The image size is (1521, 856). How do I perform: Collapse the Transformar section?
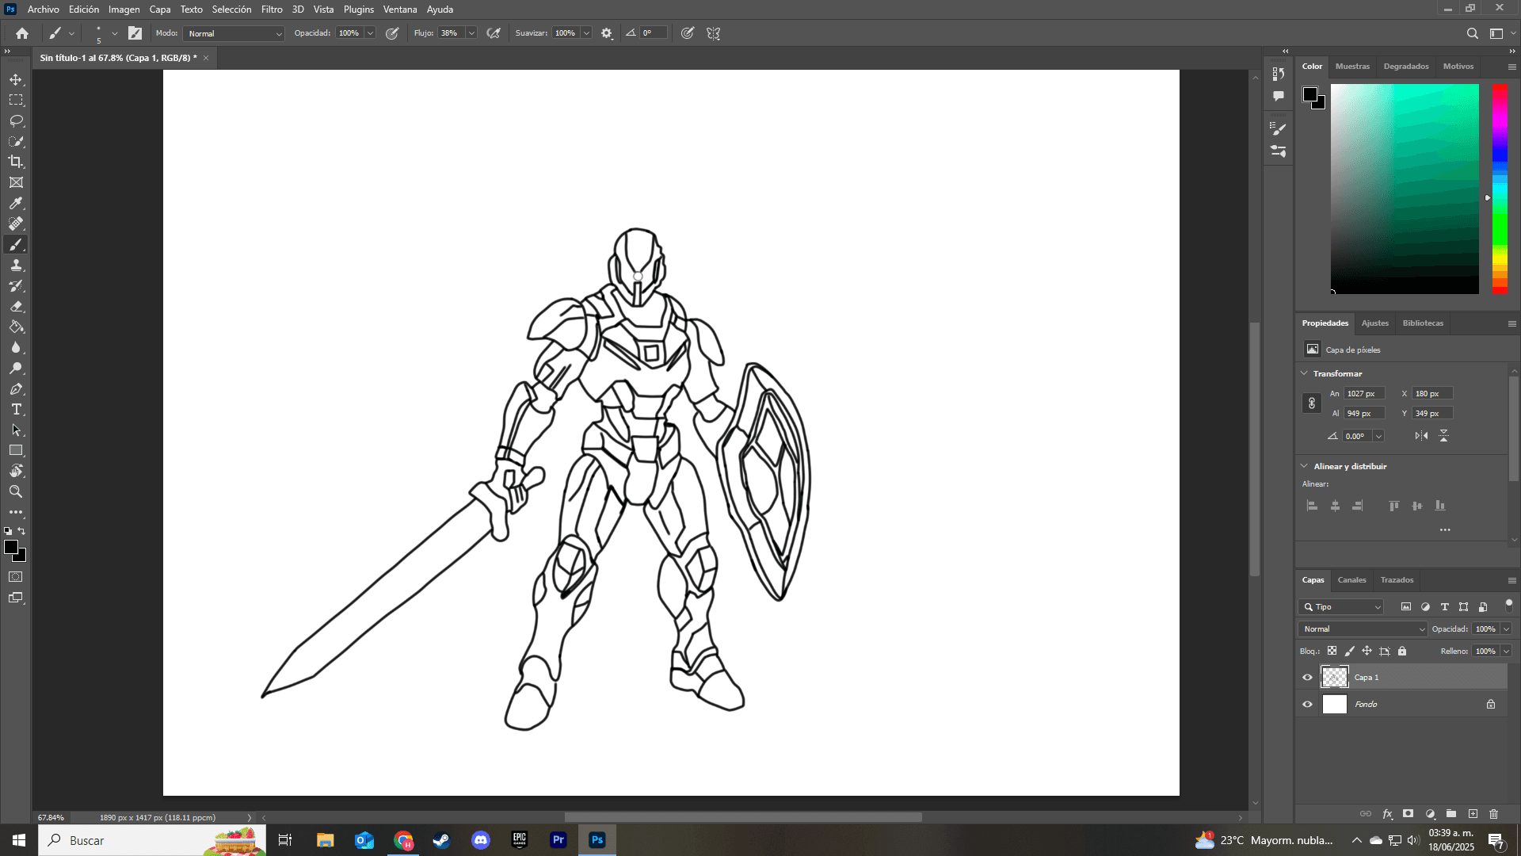coord(1304,373)
